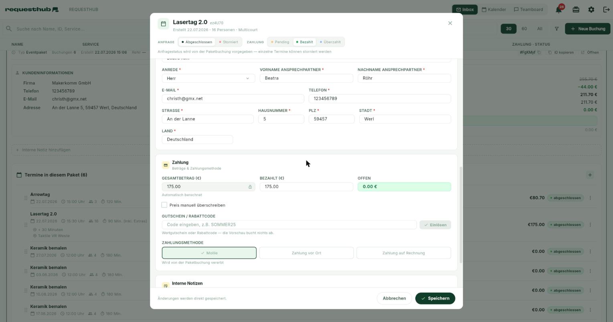The height and width of the screenshot is (322, 613).
Task: Switch to the Teamboard tab
Action: pyautogui.click(x=528, y=10)
